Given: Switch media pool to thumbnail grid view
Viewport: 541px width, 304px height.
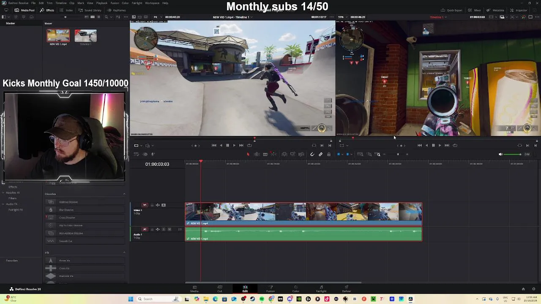Looking at the screenshot, I should (x=92, y=17).
